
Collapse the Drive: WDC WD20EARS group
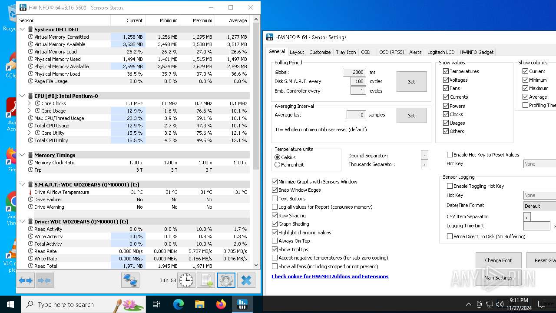23,222
